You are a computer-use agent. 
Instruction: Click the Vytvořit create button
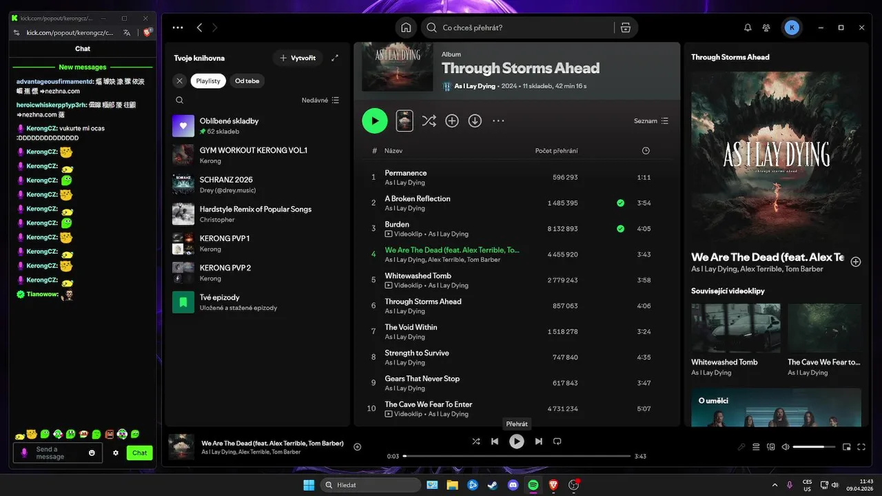[298, 58]
